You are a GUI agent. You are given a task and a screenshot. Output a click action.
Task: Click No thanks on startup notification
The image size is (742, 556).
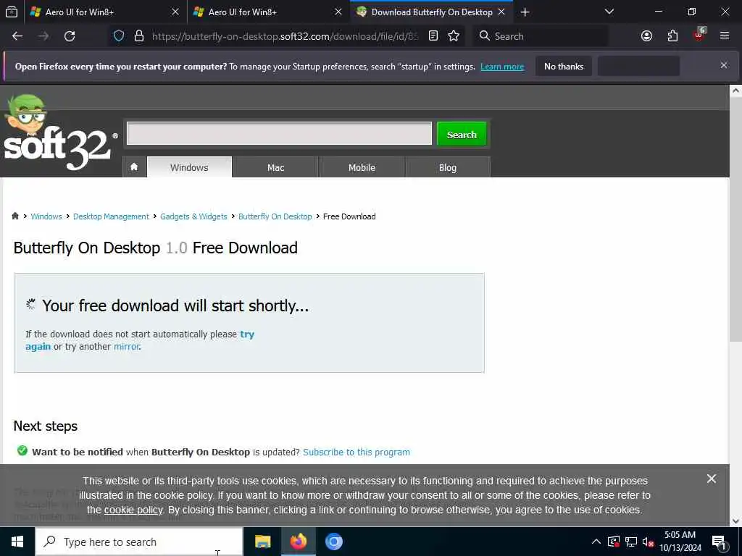click(x=563, y=67)
